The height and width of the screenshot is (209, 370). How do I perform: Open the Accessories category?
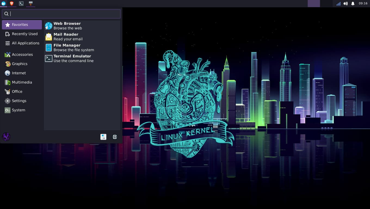click(x=22, y=55)
